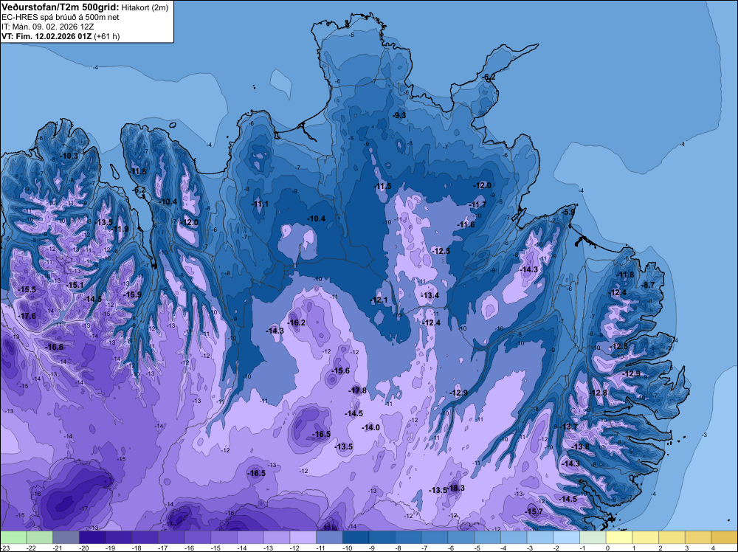
Task: Click the -17.8 temperature label
Action: tap(358, 390)
